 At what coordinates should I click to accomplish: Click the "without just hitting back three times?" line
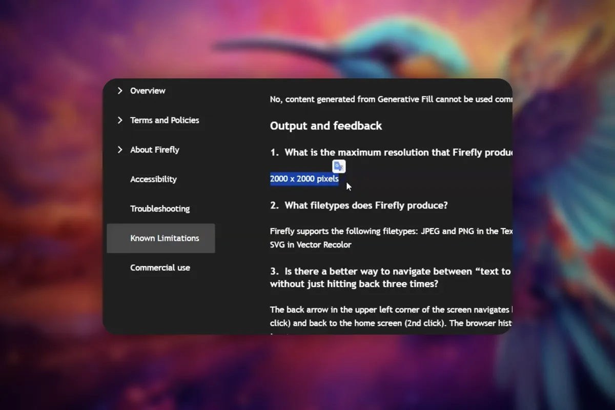(x=354, y=284)
